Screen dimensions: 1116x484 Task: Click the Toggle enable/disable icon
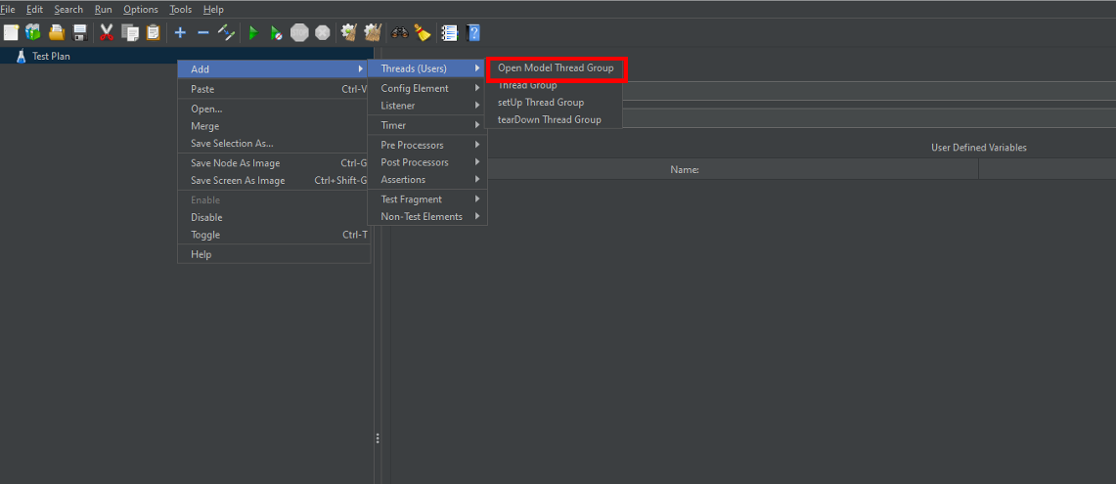coord(226,32)
